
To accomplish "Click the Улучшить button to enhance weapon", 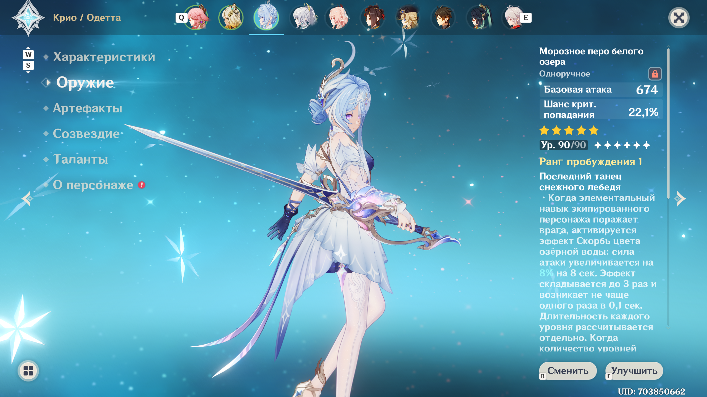I will pyautogui.click(x=634, y=371).
